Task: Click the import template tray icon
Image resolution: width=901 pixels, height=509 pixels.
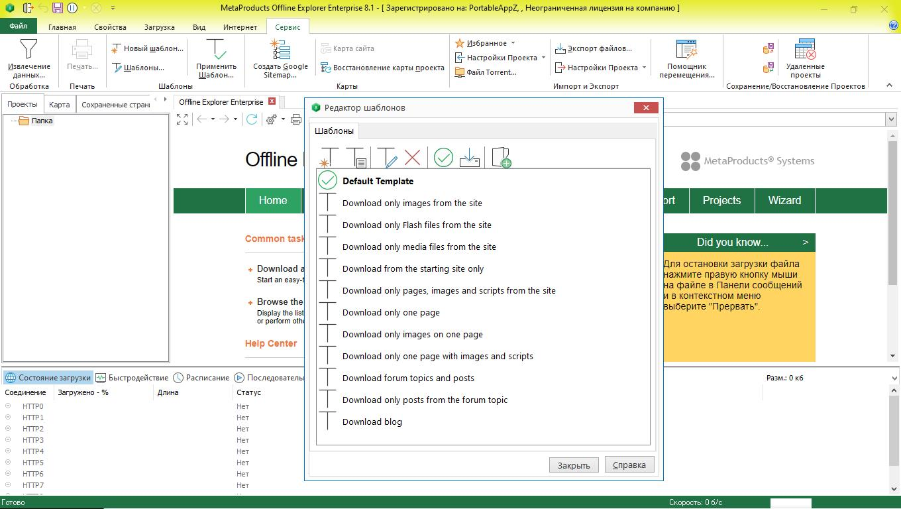Action: (x=469, y=158)
